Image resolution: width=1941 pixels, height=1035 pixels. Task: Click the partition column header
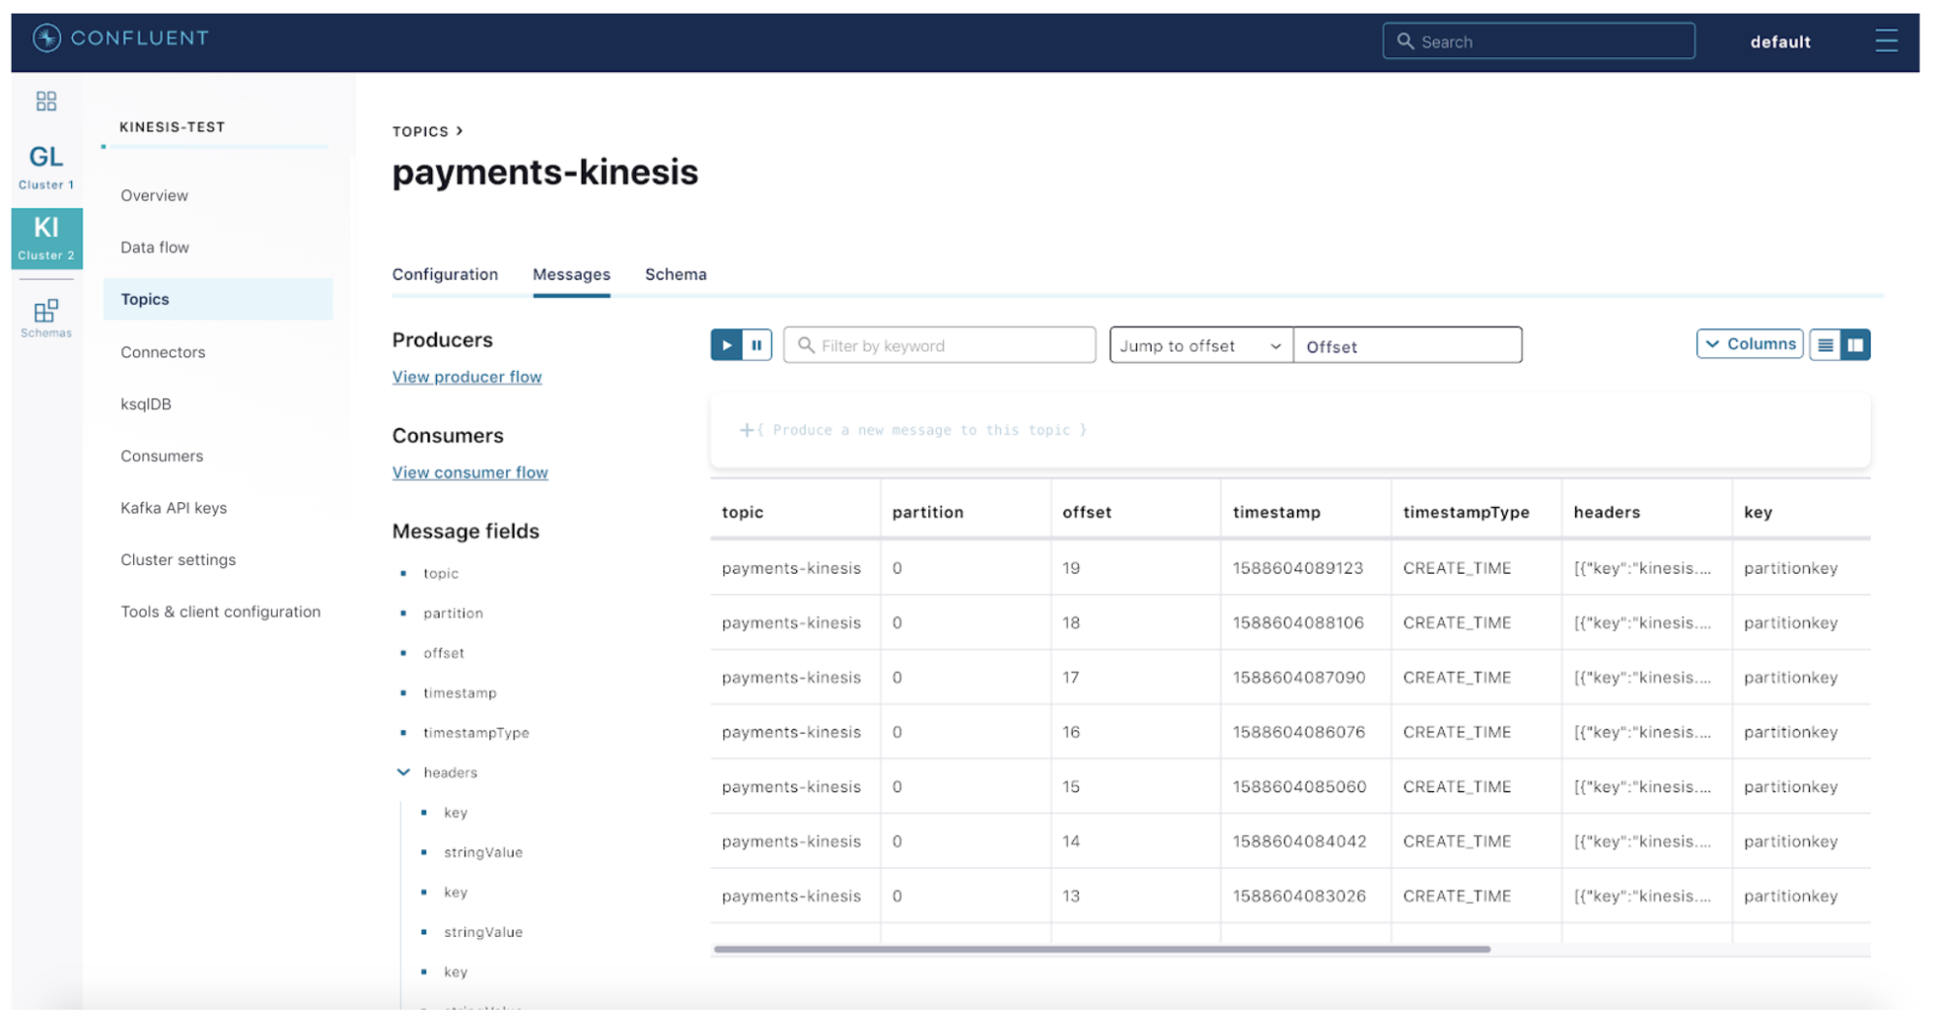927,512
